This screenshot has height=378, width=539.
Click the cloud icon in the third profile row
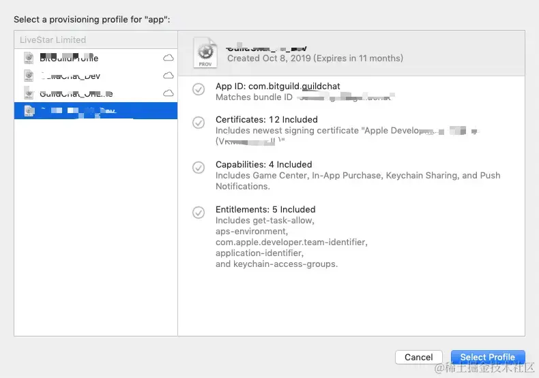pos(168,93)
